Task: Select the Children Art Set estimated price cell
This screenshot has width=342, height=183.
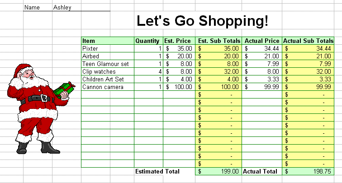Action: [x=179, y=79]
